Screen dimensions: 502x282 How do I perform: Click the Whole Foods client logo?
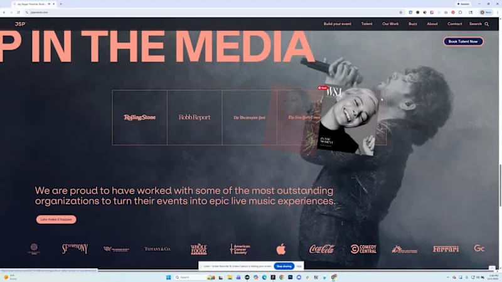[x=199, y=249]
